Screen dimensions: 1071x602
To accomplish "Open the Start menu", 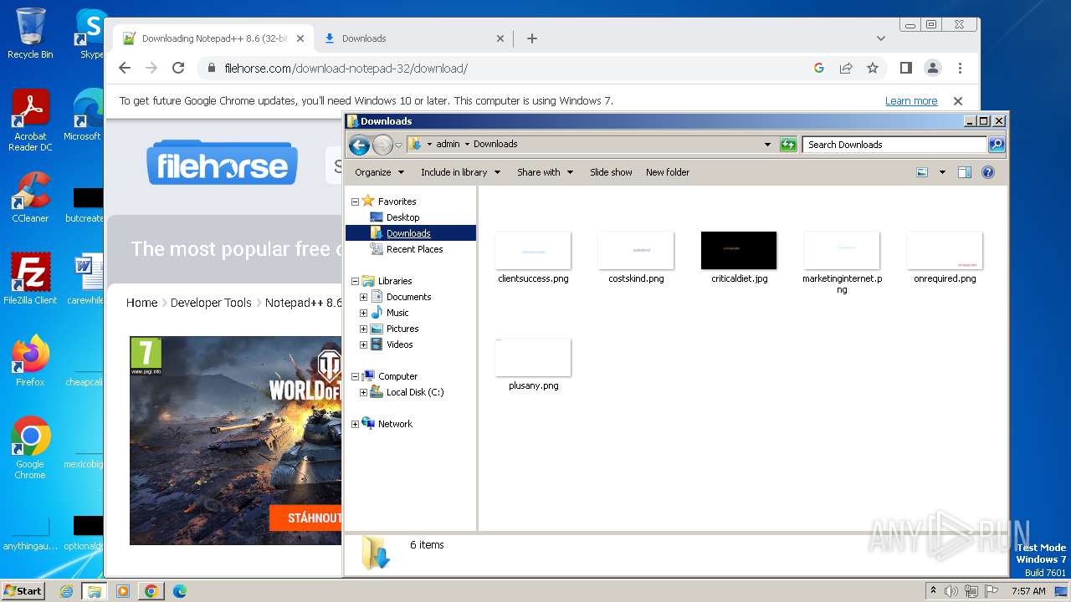I will tap(23, 590).
